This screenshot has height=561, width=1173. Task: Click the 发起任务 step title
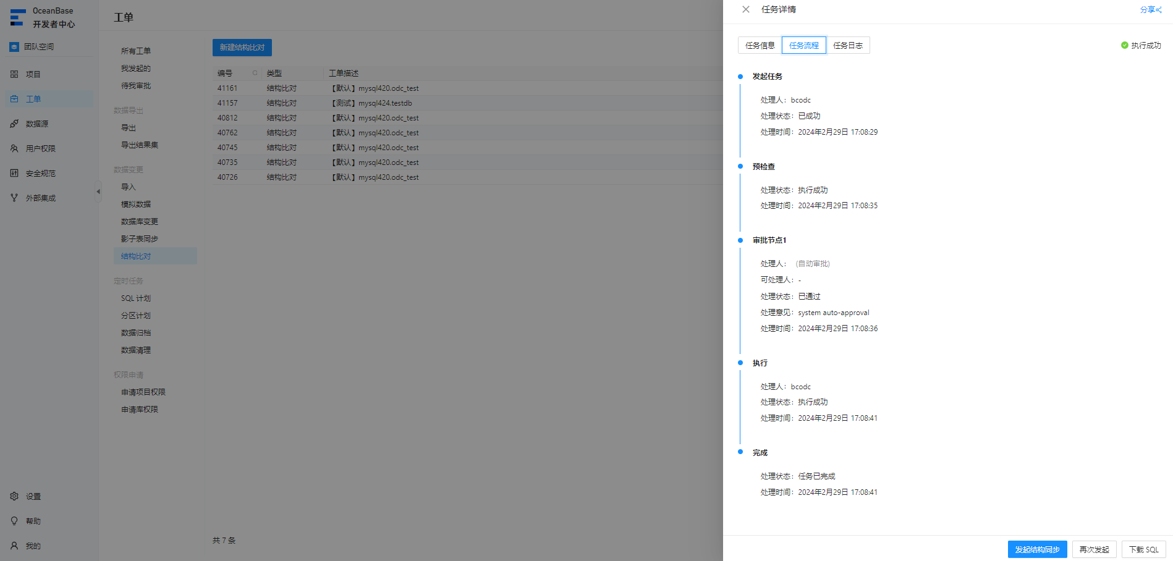coord(767,77)
